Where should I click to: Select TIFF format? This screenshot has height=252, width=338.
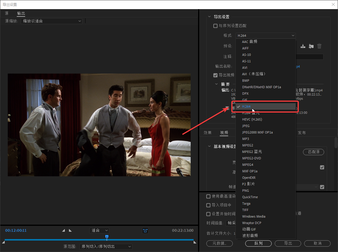pyautogui.click(x=266, y=210)
